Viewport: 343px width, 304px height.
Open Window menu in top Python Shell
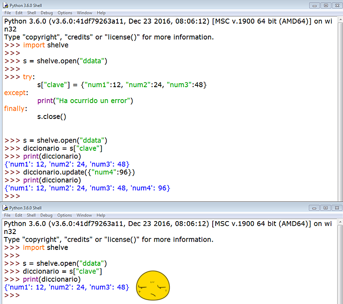pos(84,13)
